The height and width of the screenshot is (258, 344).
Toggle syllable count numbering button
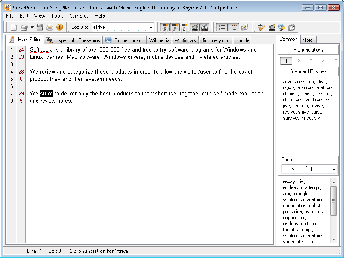click(x=233, y=27)
